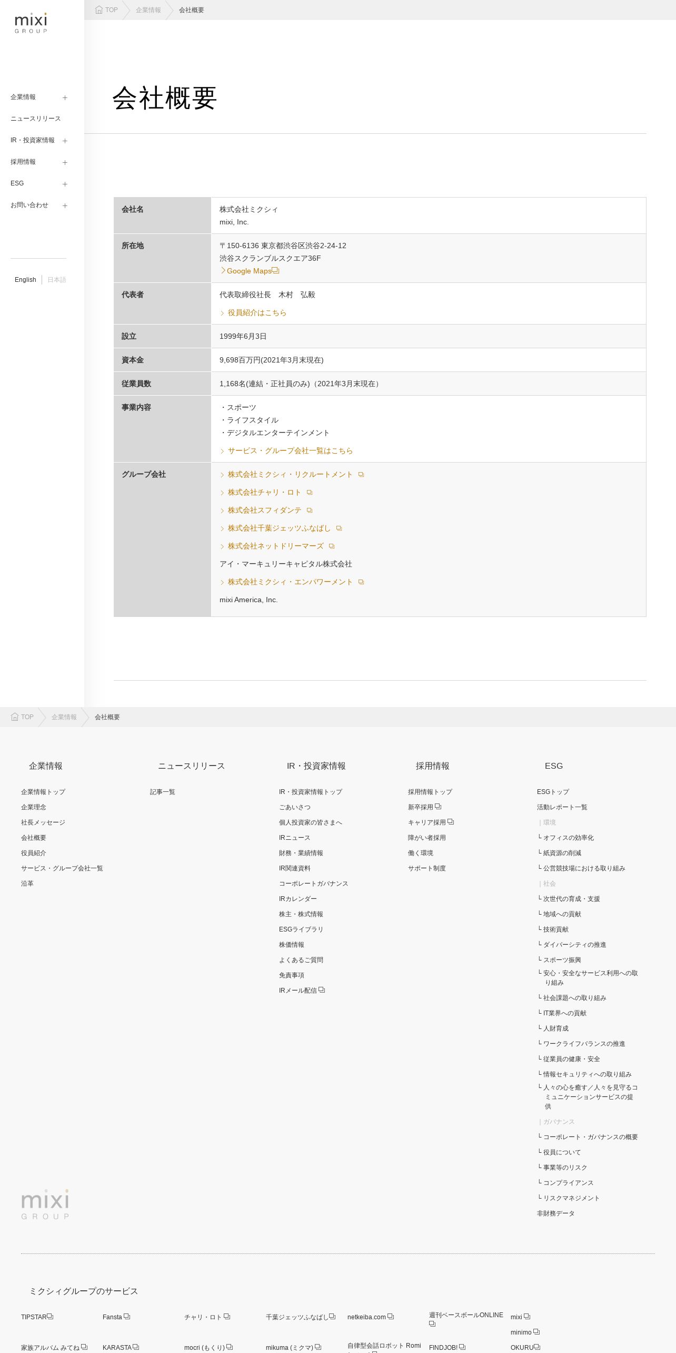Click external icon under 週刊ベースボールONLINE
The width and height of the screenshot is (676, 1353).
click(x=432, y=1323)
